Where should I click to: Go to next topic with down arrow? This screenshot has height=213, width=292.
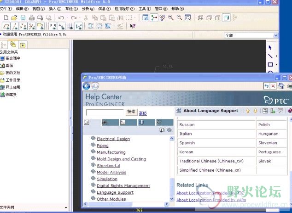click(255, 111)
